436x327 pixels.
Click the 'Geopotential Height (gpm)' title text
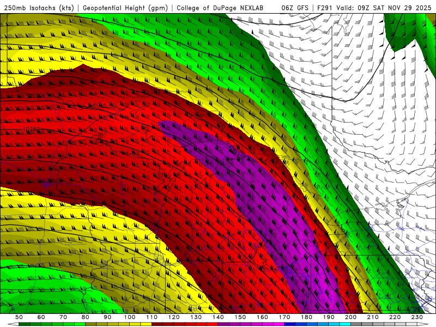tap(125, 8)
